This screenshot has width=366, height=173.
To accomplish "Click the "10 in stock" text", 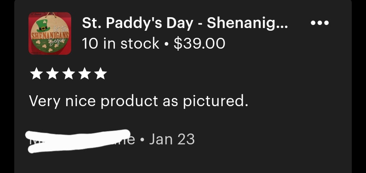I will [x=120, y=44].
